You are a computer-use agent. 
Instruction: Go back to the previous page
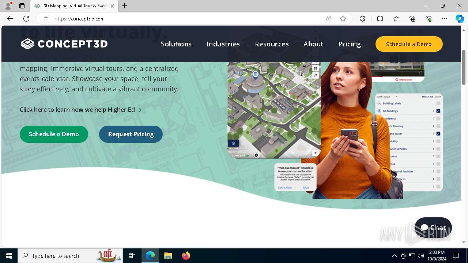point(10,19)
